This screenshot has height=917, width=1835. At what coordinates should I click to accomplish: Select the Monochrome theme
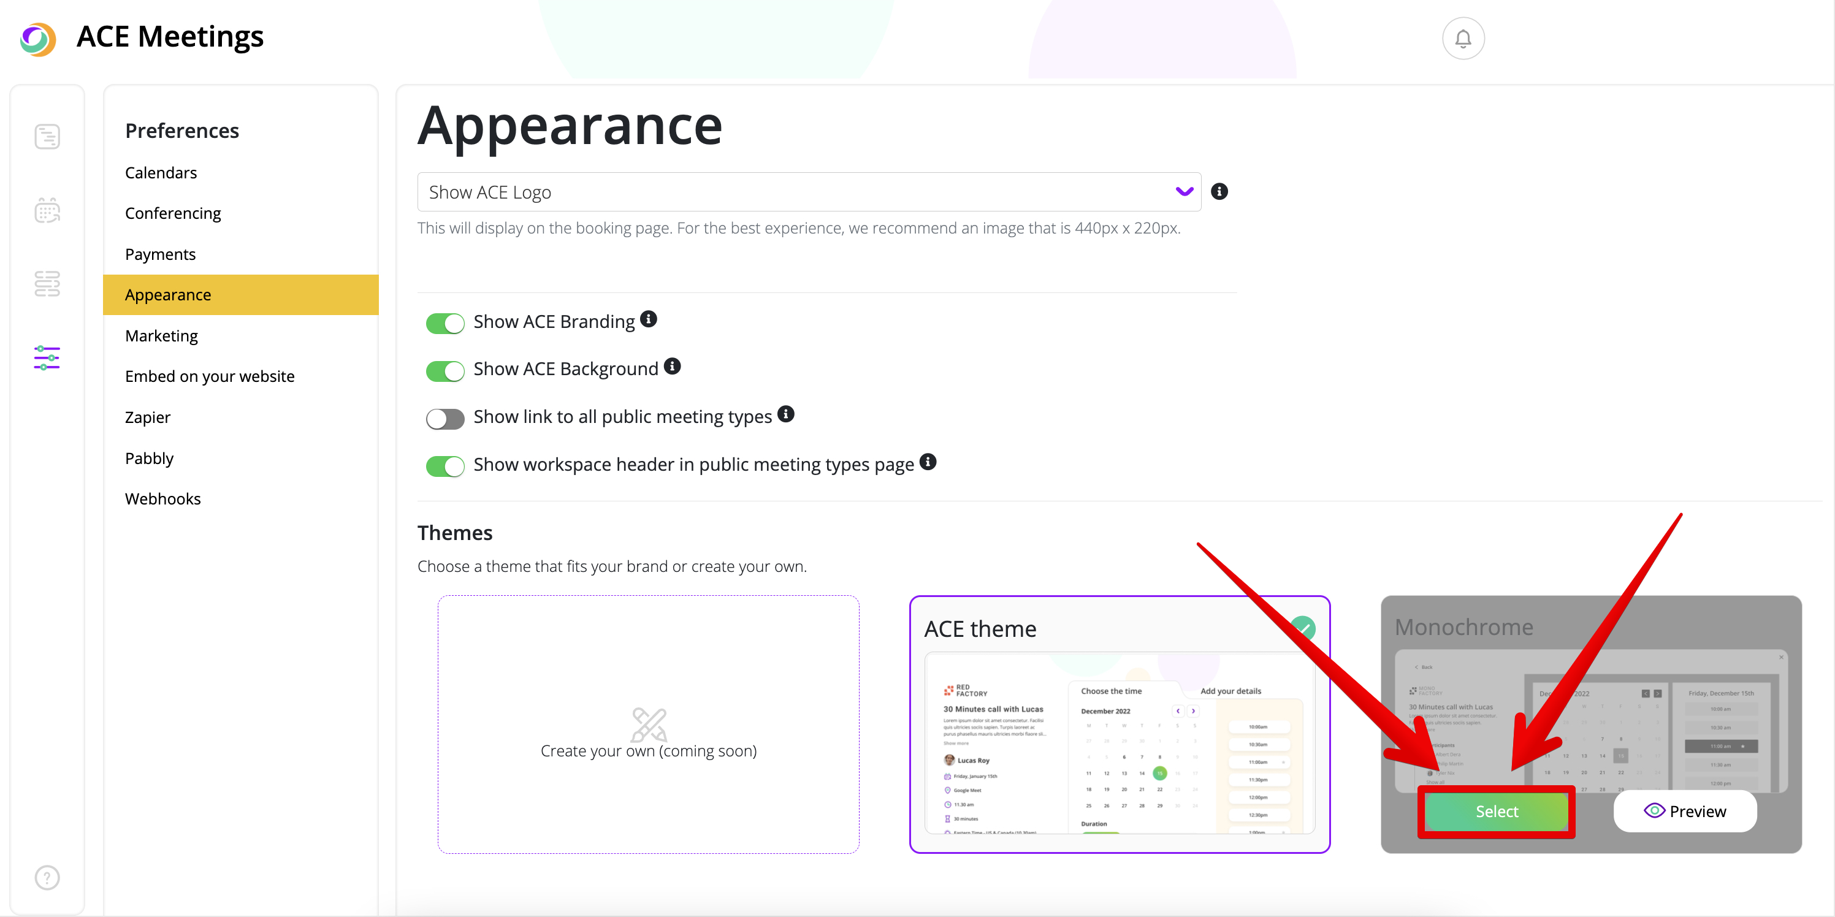pos(1496,812)
